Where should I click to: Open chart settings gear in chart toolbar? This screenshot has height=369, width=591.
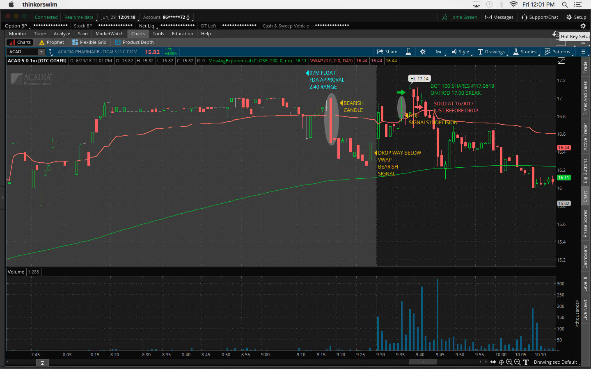pos(423,52)
